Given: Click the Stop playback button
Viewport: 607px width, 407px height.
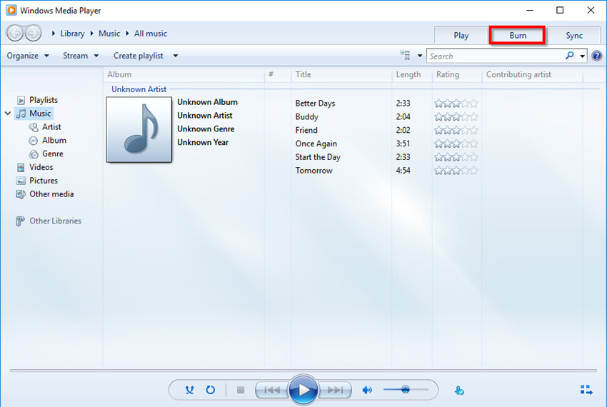Looking at the screenshot, I should pyautogui.click(x=241, y=390).
